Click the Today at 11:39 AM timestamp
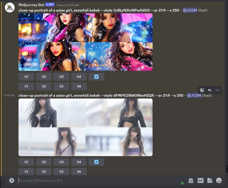Screen dimensions: 228x188 pos(67,5)
